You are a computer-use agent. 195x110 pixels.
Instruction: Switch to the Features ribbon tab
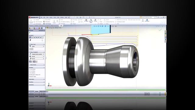pos(31,26)
